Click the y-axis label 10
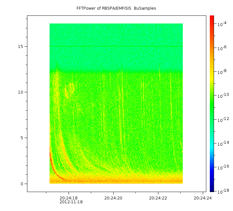The height and width of the screenshot is (211, 233). pyautogui.click(x=21, y=92)
